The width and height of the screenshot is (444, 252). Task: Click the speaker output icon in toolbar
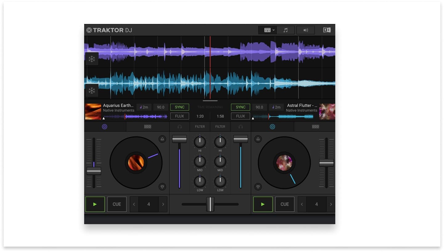(x=305, y=30)
